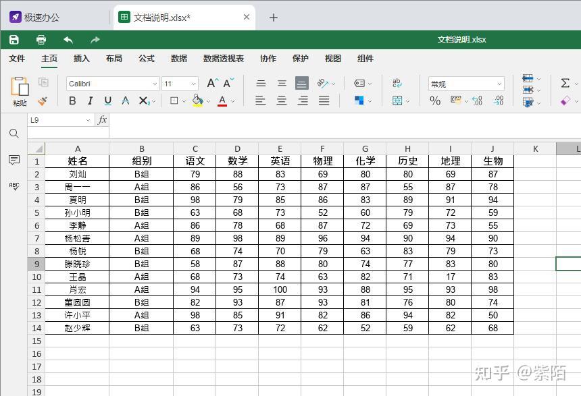Open the font size 11 dropdown
This screenshot has width=581, height=396.
tap(193, 84)
